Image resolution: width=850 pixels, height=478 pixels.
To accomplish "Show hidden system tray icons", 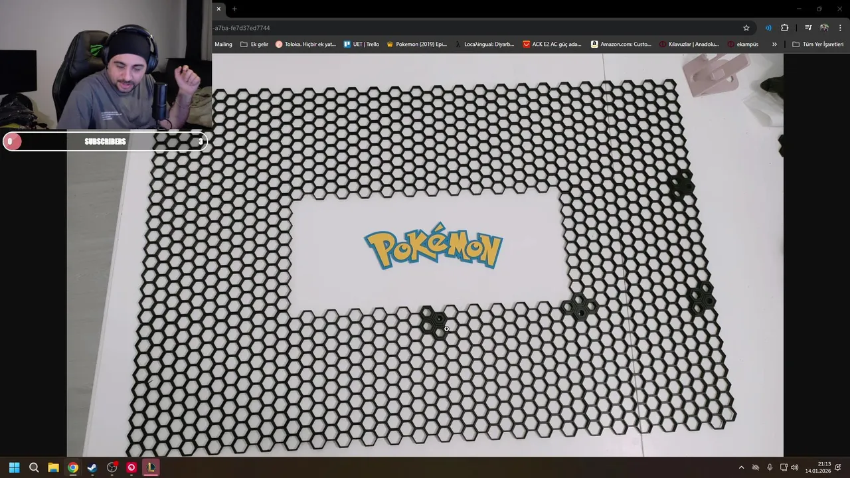I will [741, 467].
